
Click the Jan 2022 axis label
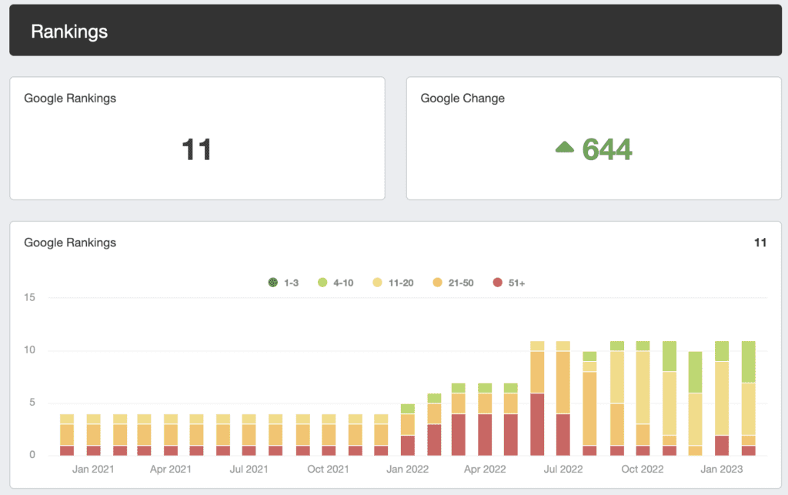(x=407, y=469)
